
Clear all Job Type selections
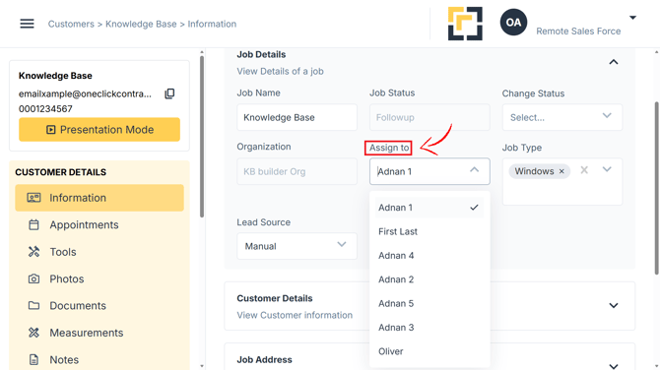click(x=584, y=170)
